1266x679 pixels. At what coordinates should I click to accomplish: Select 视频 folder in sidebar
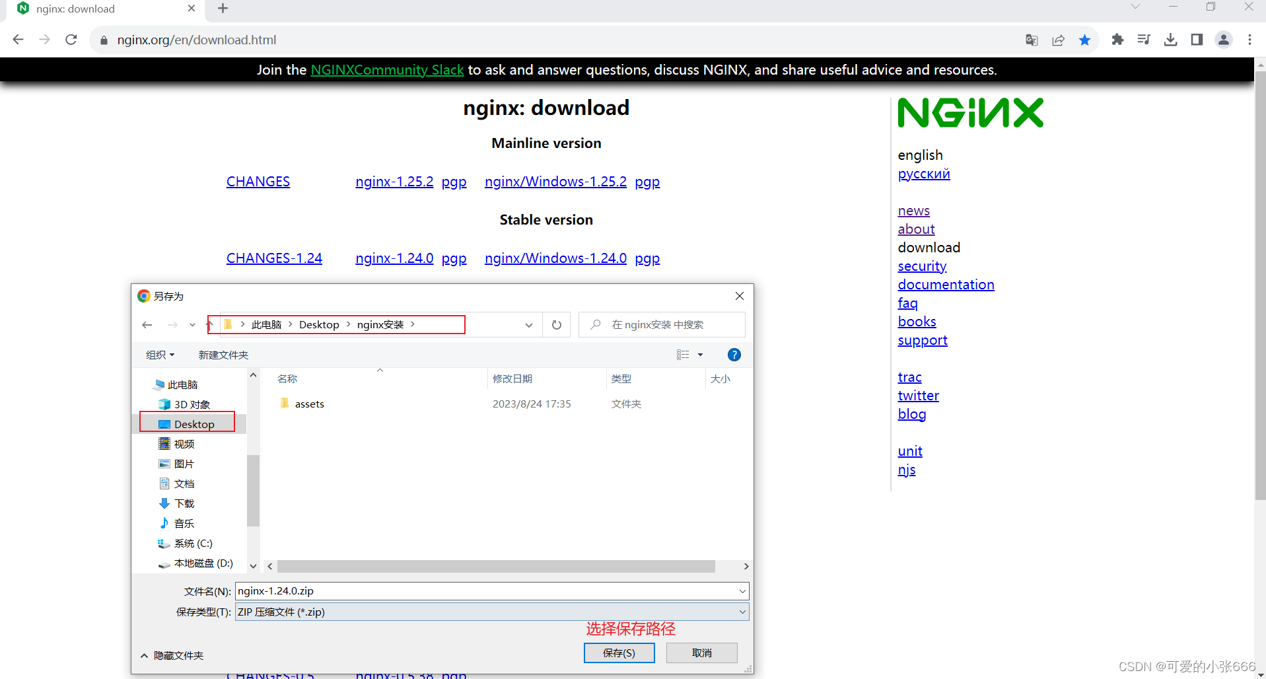point(184,444)
